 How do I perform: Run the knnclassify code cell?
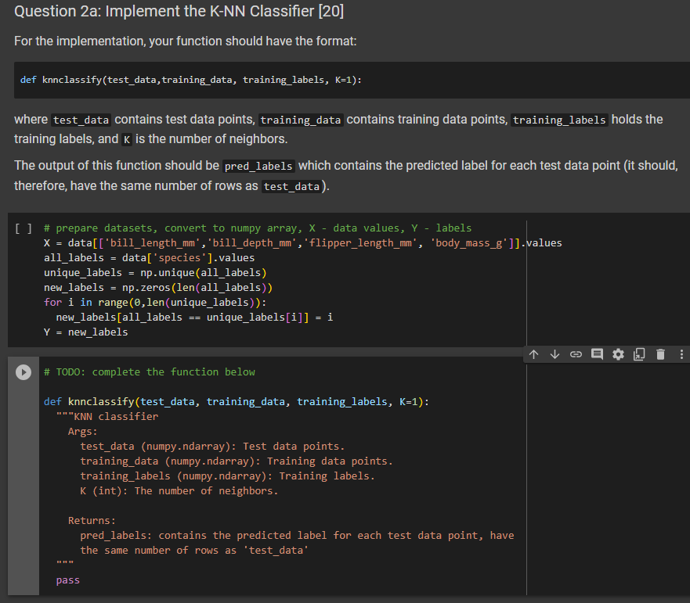[x=23, y=371]
